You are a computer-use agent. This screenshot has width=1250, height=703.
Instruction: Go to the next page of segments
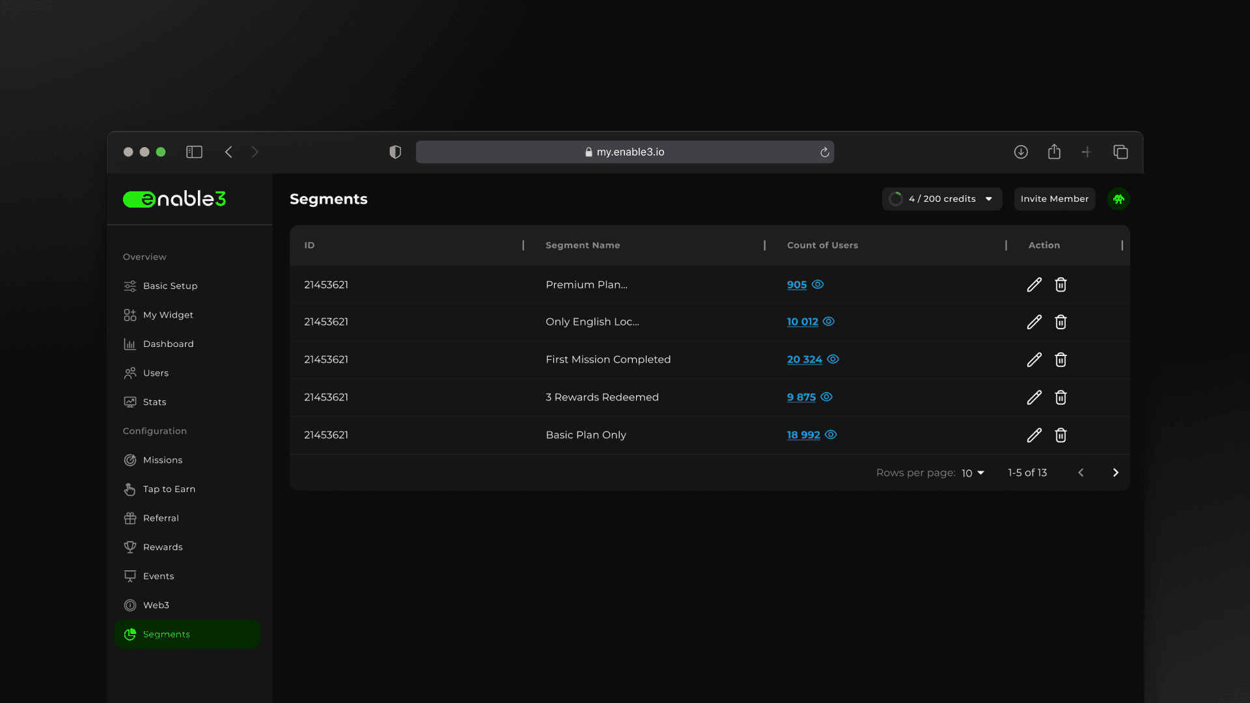[x=1115, y=473]
